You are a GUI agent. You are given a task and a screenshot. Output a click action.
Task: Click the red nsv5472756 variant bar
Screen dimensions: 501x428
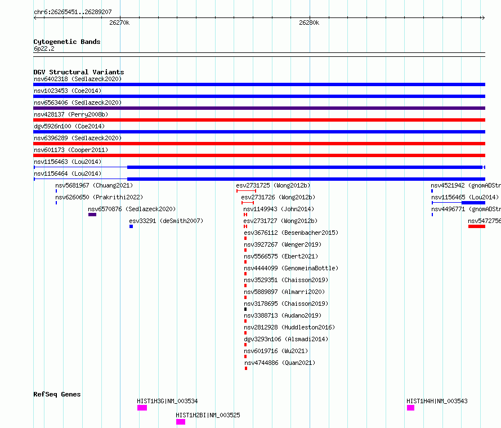pos(477,226)
